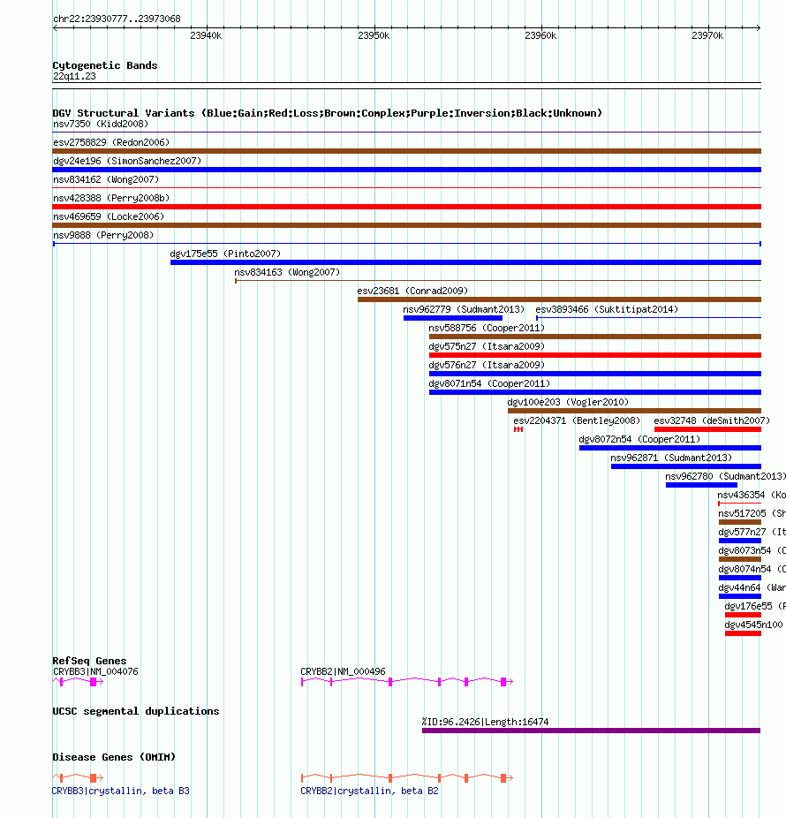Open variant nsv428388 (Perry2008b) label
Viewport: 786px width, 818px height.
coord(111,198)
